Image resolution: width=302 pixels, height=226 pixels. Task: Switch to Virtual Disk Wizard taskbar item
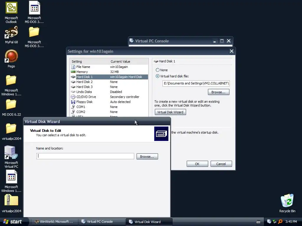[x=149, y=222]
